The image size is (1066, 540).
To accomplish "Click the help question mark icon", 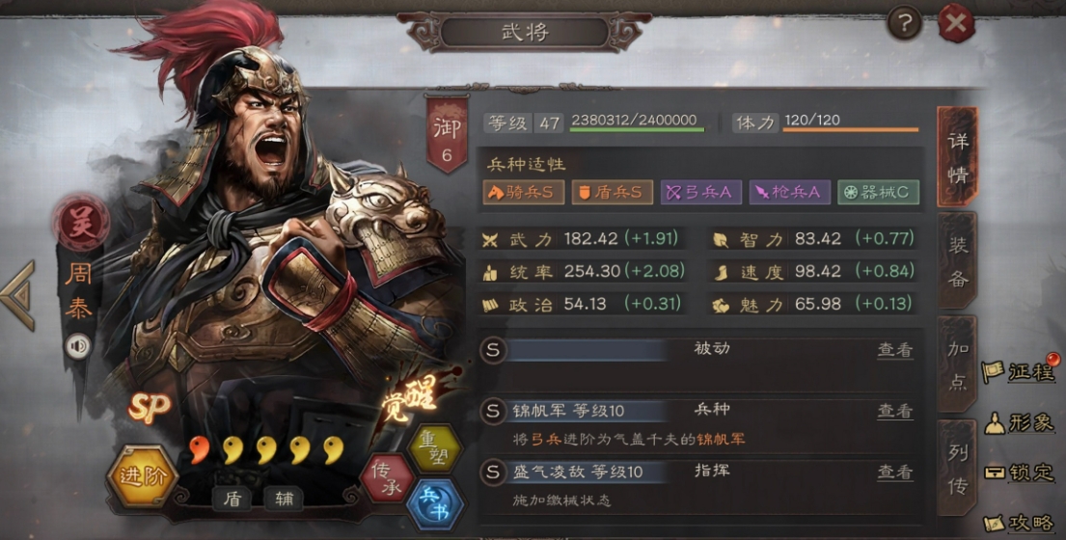I will tap(904, 24).
